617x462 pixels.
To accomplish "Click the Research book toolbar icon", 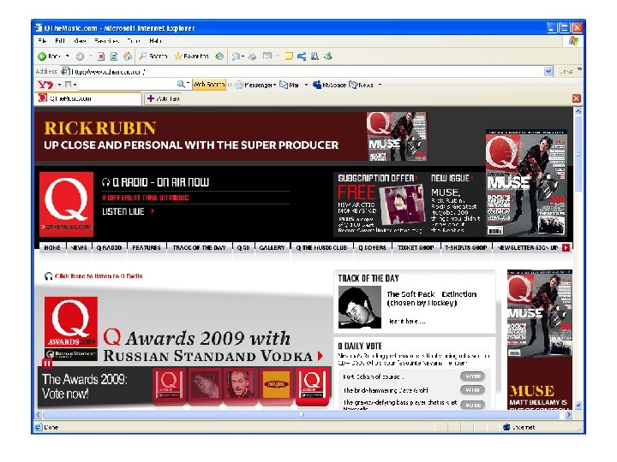I will [x=314, y=56].
